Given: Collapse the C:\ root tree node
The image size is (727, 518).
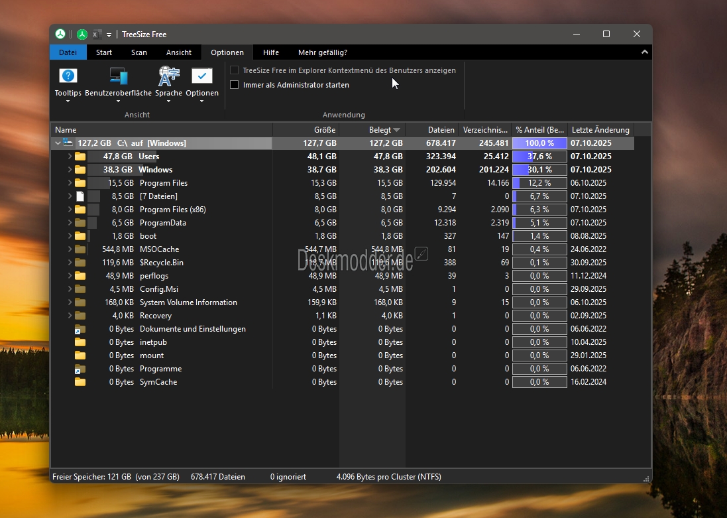Looking at the screenshot, I should (x=58, y=143).
